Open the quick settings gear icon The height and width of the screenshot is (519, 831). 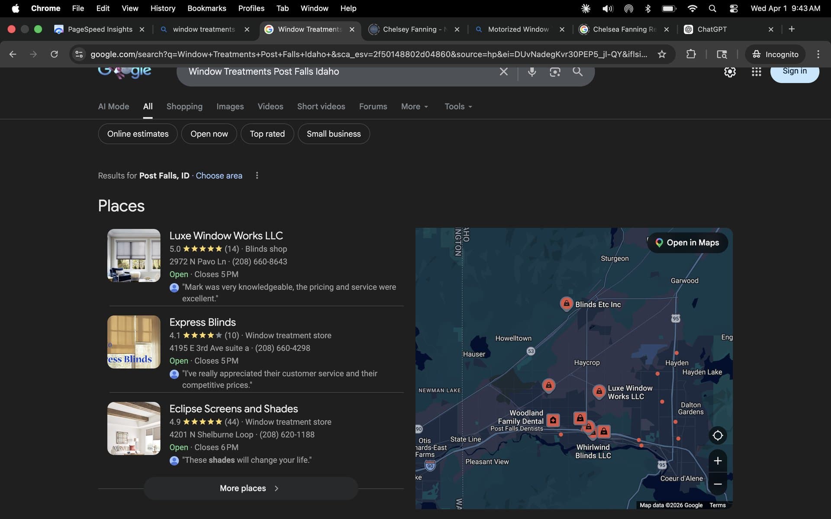(x=730, y=72)
